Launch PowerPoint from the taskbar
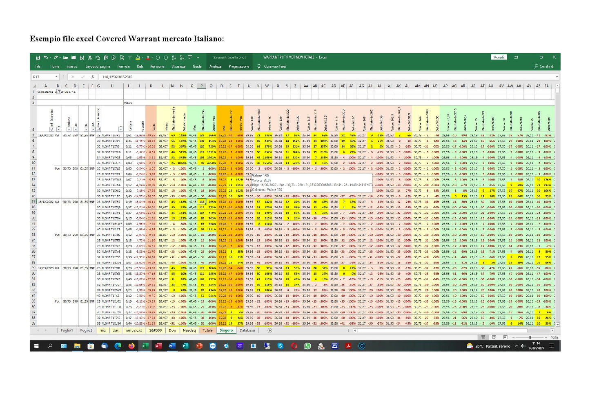590x417 pixels. pyautogui.click(x=199, y=346)
